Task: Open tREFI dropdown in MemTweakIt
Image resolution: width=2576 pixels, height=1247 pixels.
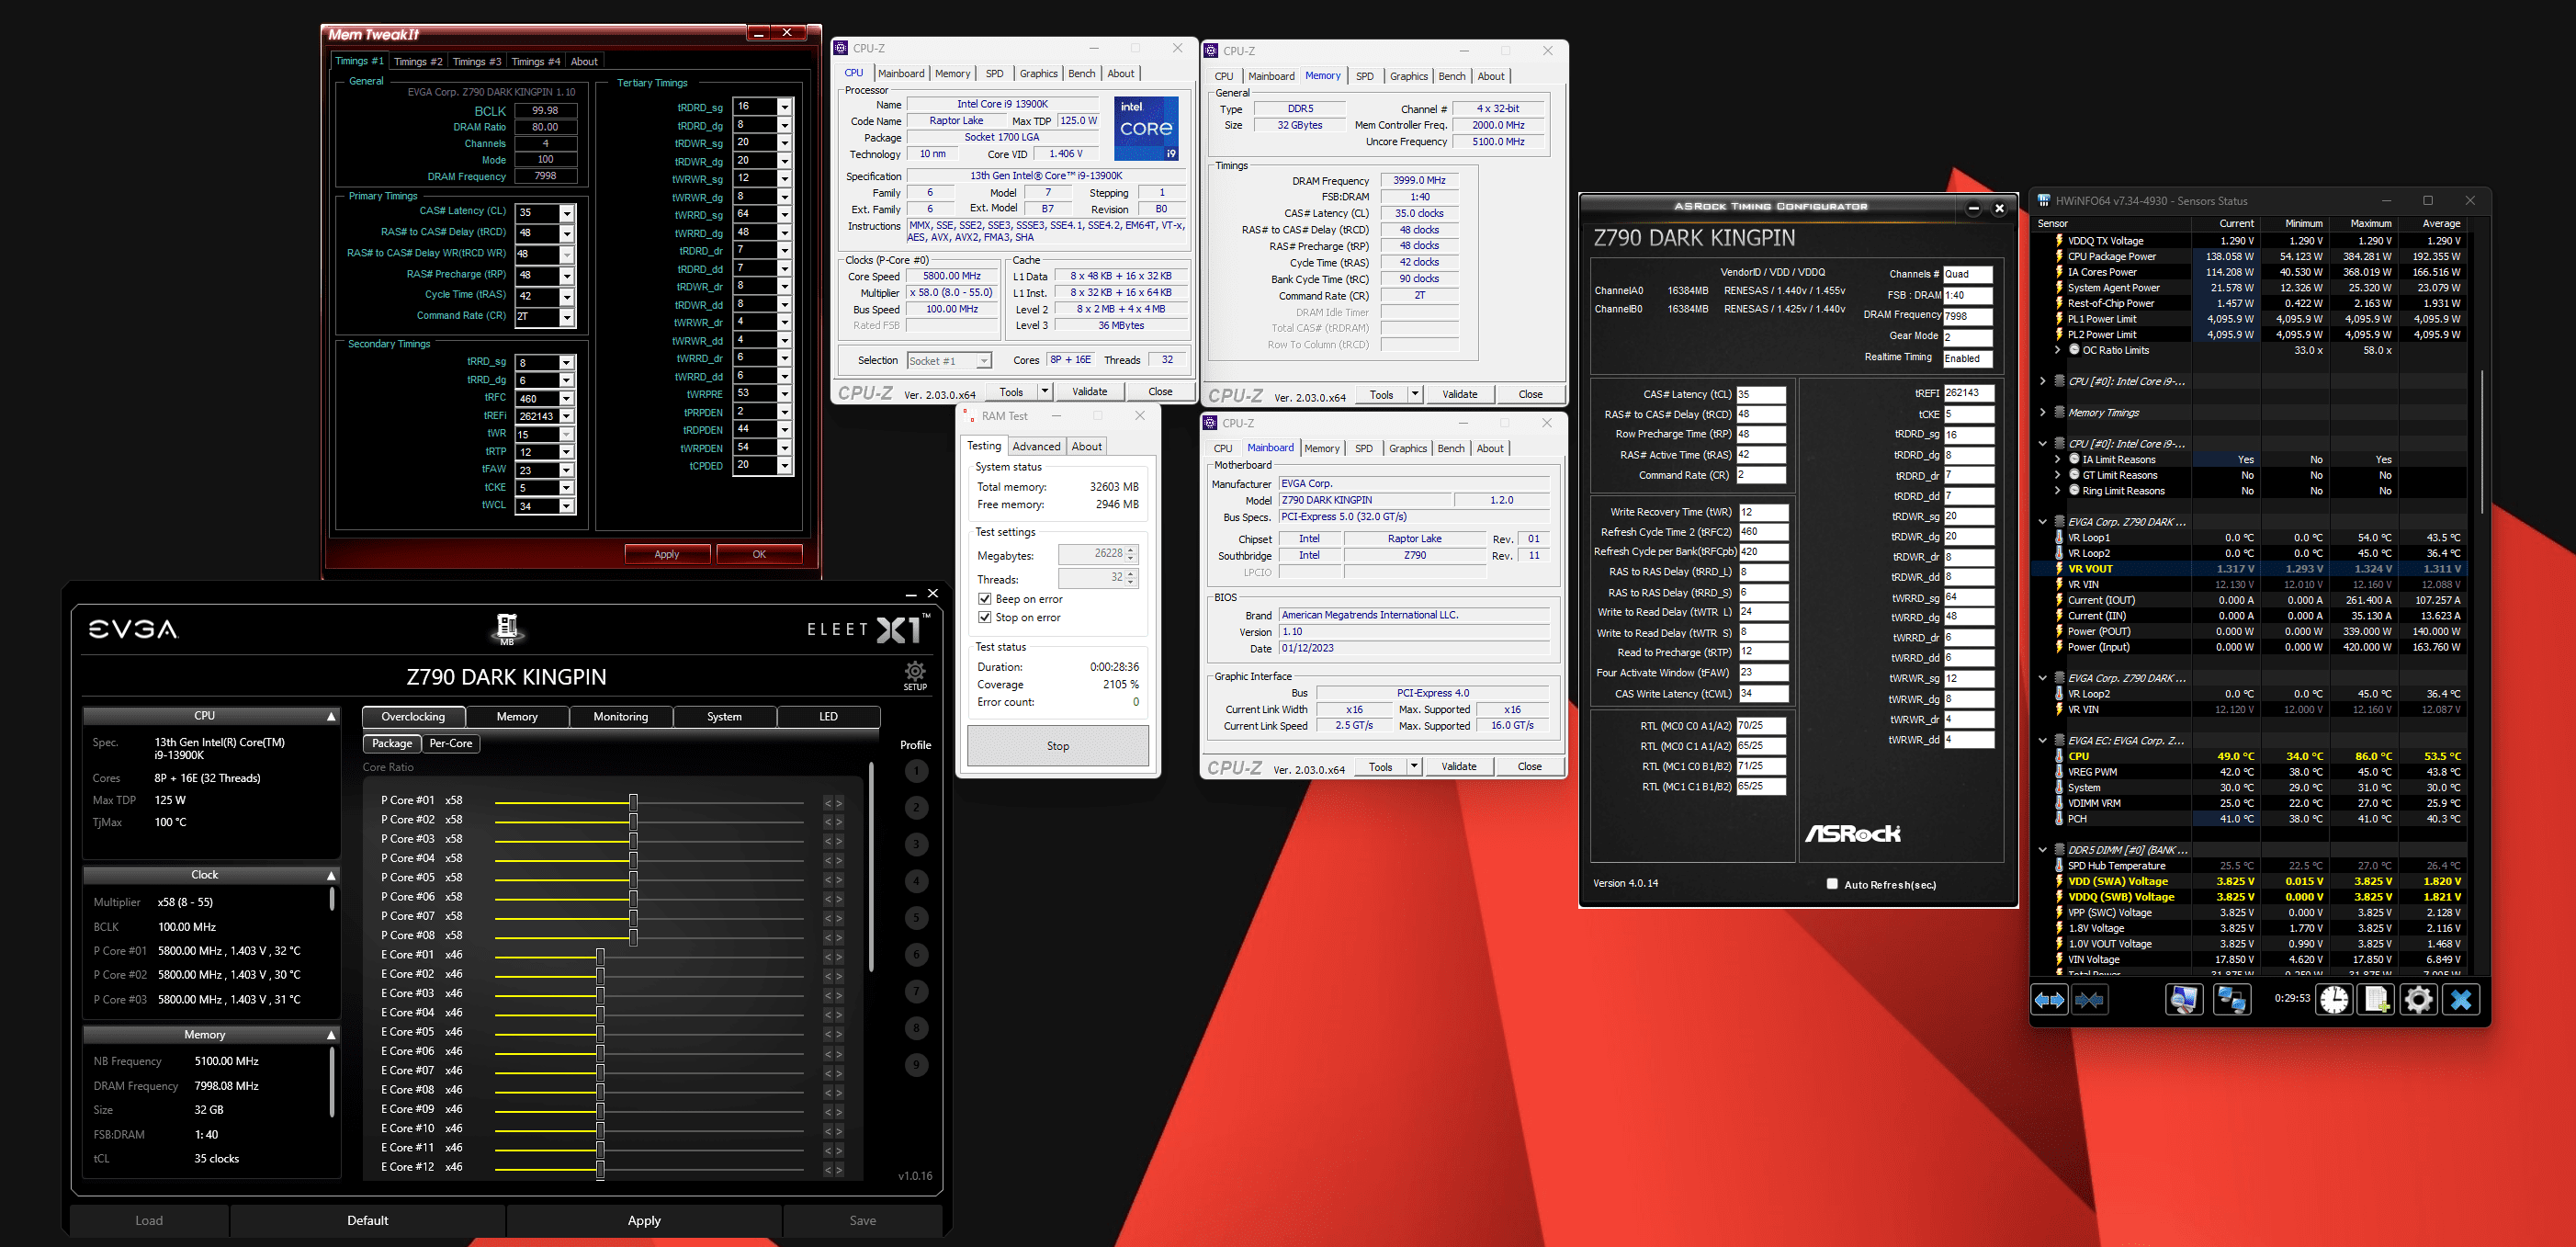Action: (567, 416)
